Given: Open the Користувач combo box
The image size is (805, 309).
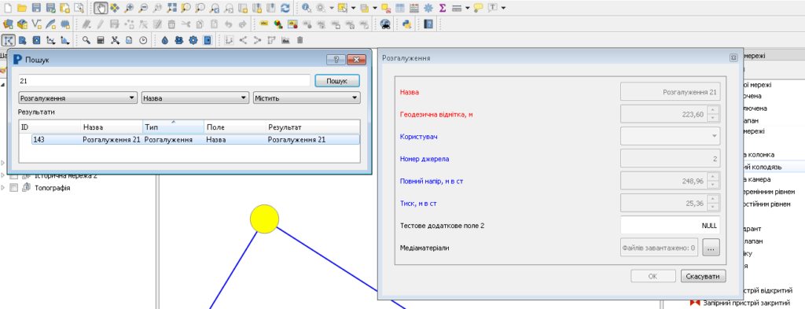Looking at the screenshot, I should [670, 136].
